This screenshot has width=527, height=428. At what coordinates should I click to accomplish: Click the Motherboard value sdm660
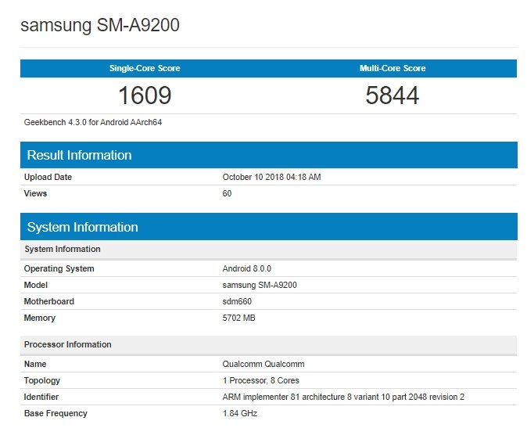(x=237, y=301)
